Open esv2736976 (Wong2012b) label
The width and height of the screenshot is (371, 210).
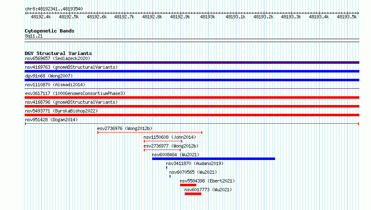point(125,128)
